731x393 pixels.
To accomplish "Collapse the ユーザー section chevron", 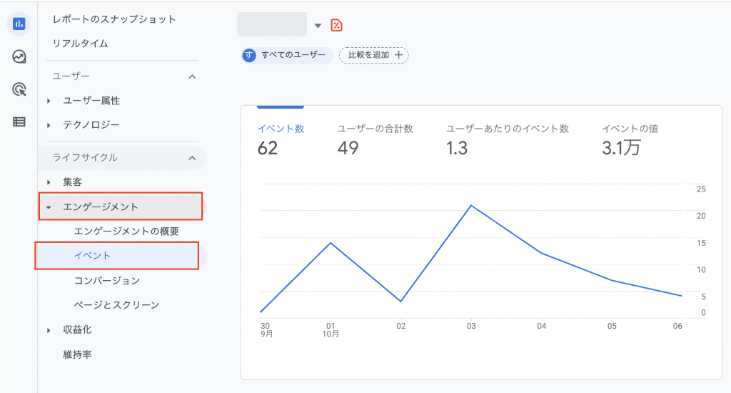I will (x=192, y=76).
